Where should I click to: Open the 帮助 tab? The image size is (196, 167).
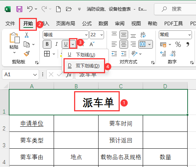[152, 23]
